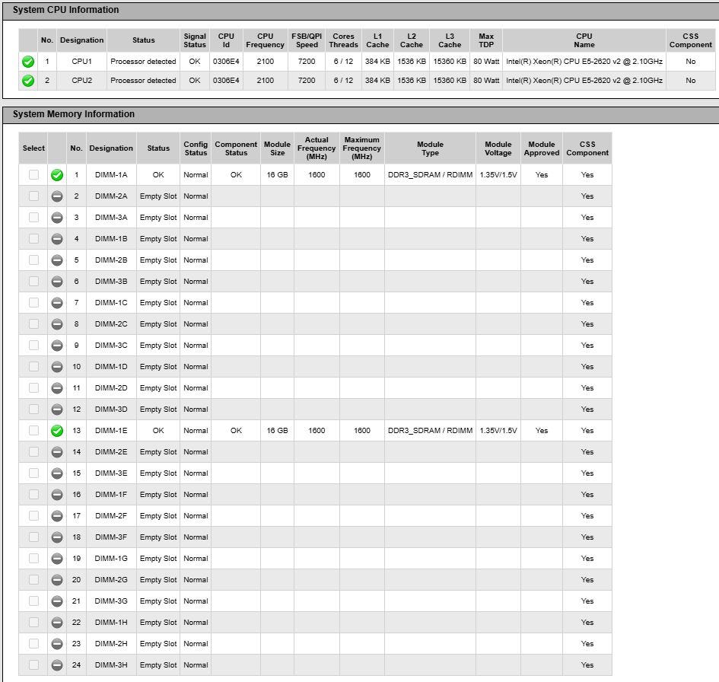Click the DIMM-1E designation cell

point(111,431)
